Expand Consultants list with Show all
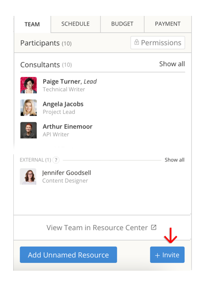The image size is (206, 283). [x=172, y=64]
